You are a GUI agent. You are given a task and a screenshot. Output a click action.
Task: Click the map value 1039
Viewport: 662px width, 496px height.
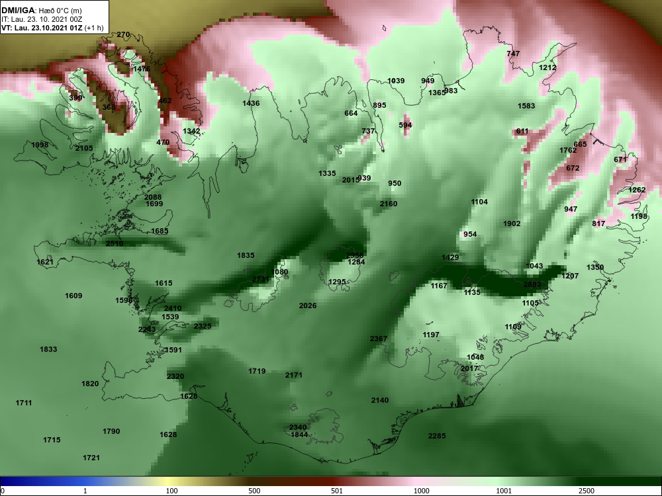396,81
